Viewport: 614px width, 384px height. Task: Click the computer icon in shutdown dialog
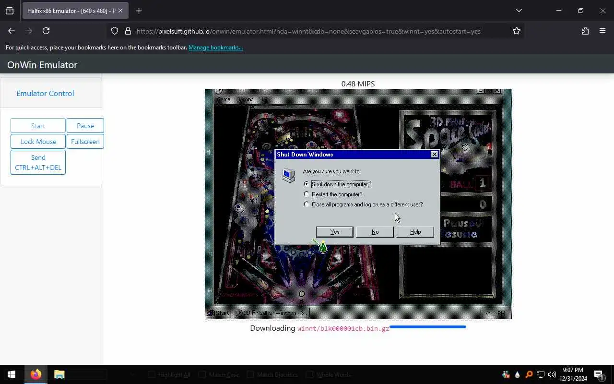tap(288, 175)
